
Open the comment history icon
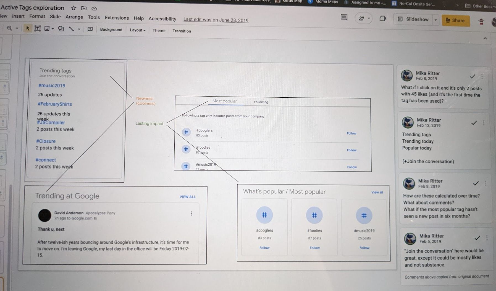(344, 18)
